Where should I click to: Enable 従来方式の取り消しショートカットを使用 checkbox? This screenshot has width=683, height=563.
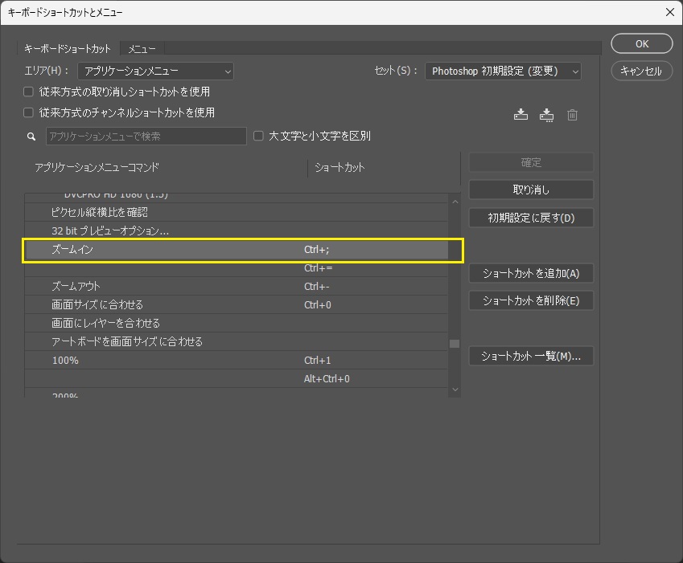pos(29,92)
